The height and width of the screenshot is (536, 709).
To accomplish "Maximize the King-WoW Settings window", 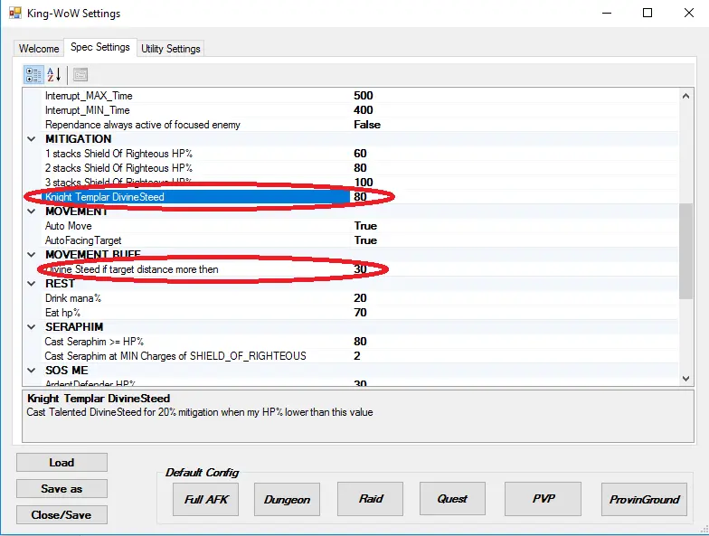I will (648, 13).
